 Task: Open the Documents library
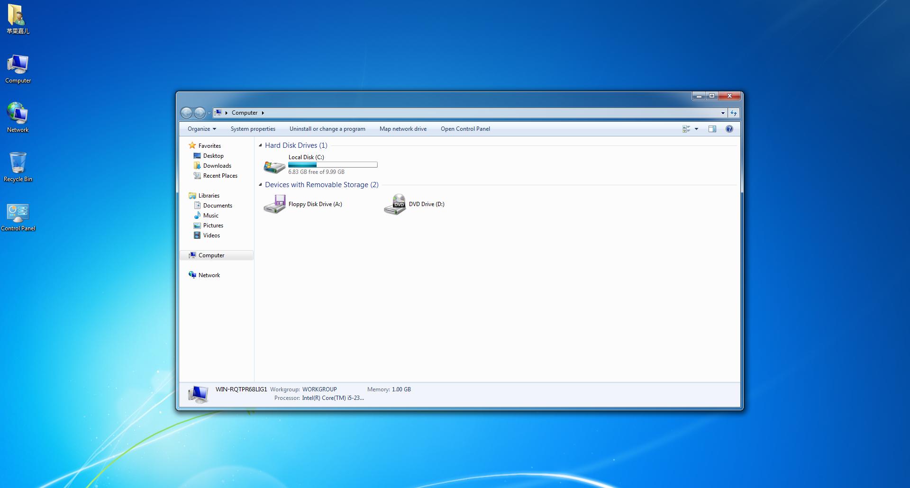coord(213,206)
